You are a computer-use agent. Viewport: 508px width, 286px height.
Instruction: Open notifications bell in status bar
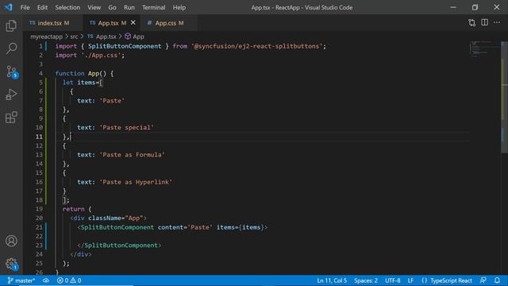497,280
